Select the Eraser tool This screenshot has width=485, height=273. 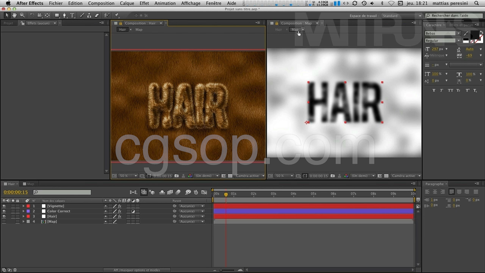(x=97, y=16)
